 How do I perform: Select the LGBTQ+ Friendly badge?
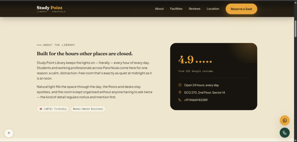click(x=53, y=109)
